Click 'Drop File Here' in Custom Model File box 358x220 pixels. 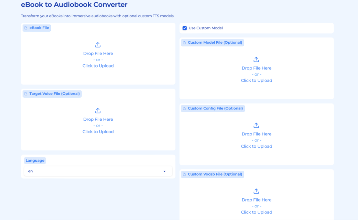[x=256, y=68]
